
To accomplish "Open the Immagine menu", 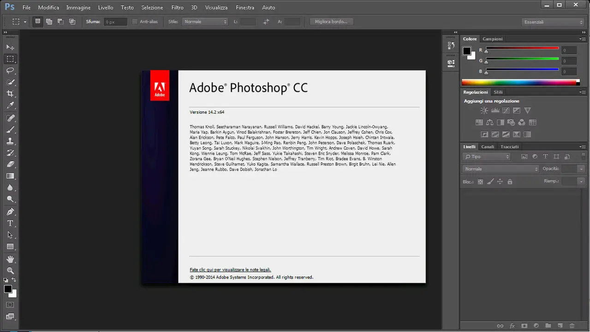I will click(78, 7).
